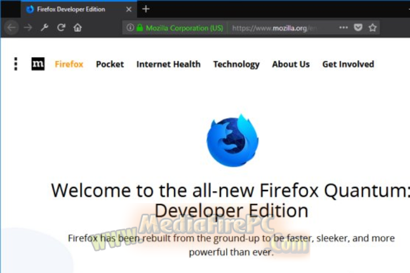Image resolution: width=410 pixels, height=273 pixels.
Task: Open developer tools wrench icon
Action: pos(44,27)
